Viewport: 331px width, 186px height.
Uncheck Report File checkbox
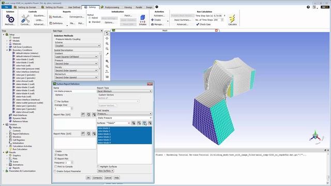pos(56,155)
